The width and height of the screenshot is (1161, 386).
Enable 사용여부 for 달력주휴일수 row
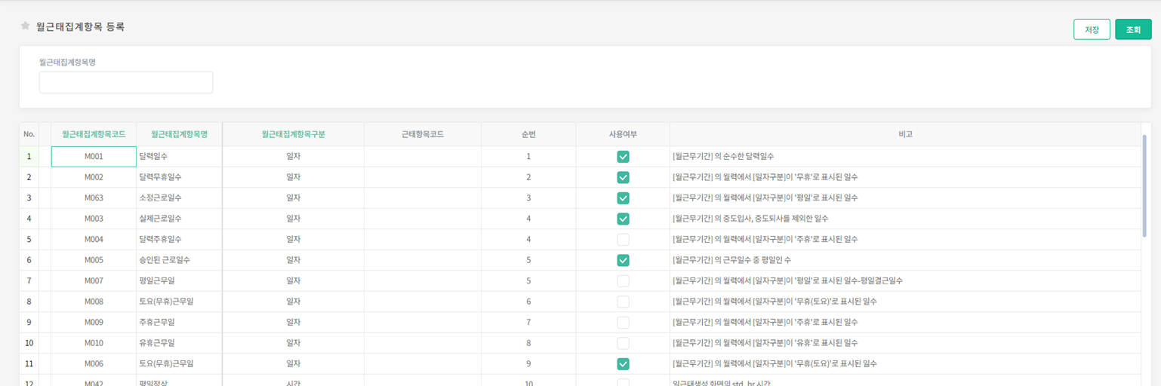(x=623, y=240)
